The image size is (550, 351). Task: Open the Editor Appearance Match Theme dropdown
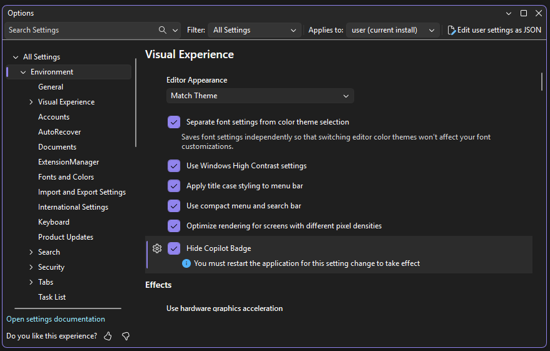tap(260, 96)
